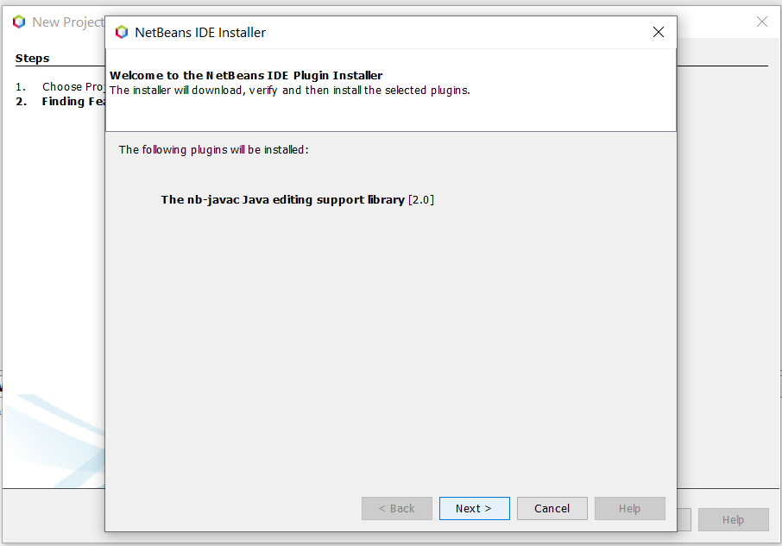Click the 'NetBeans IDE Installer' title text

pos(200,33)
